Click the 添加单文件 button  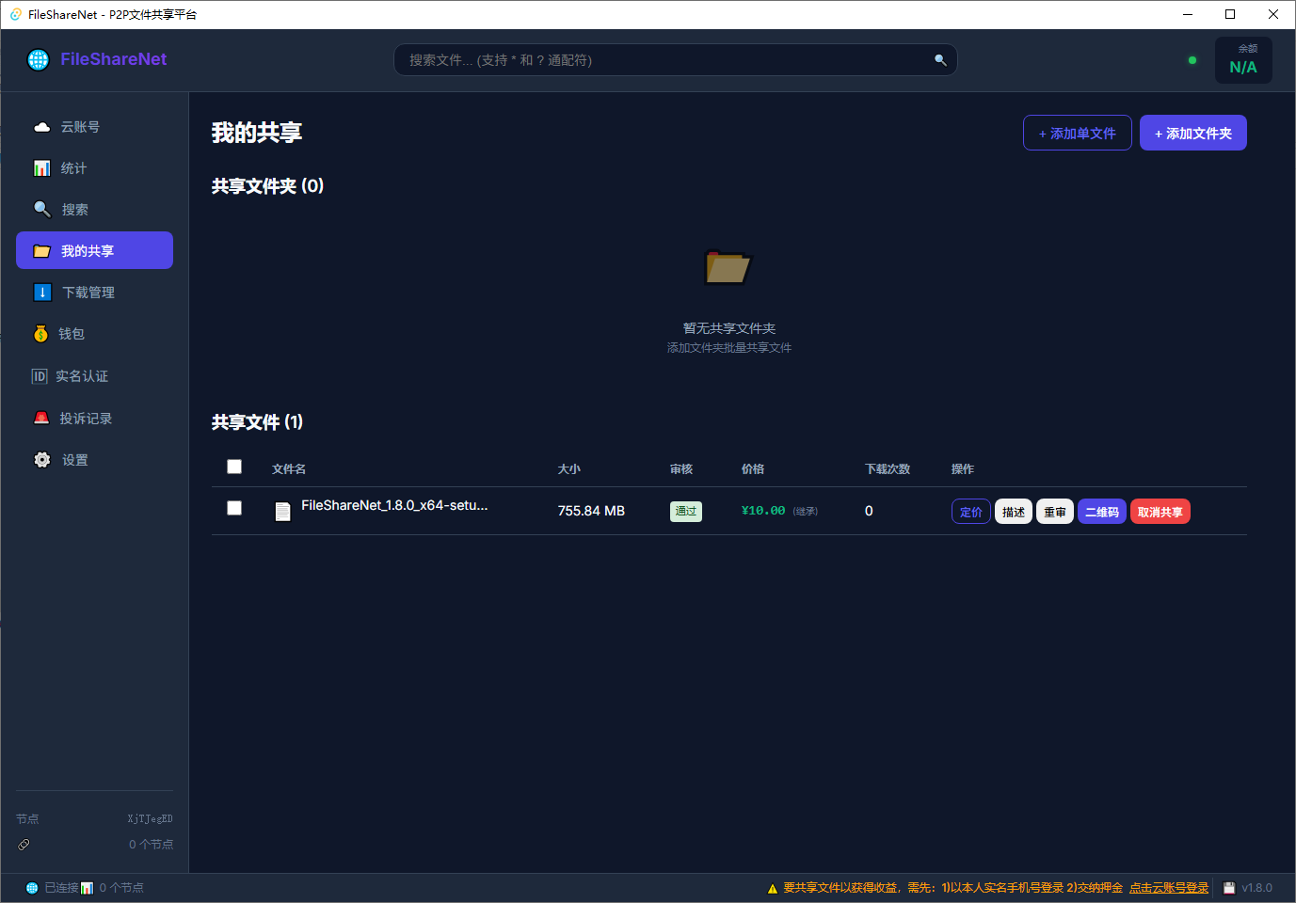(x=1078, y=133)
